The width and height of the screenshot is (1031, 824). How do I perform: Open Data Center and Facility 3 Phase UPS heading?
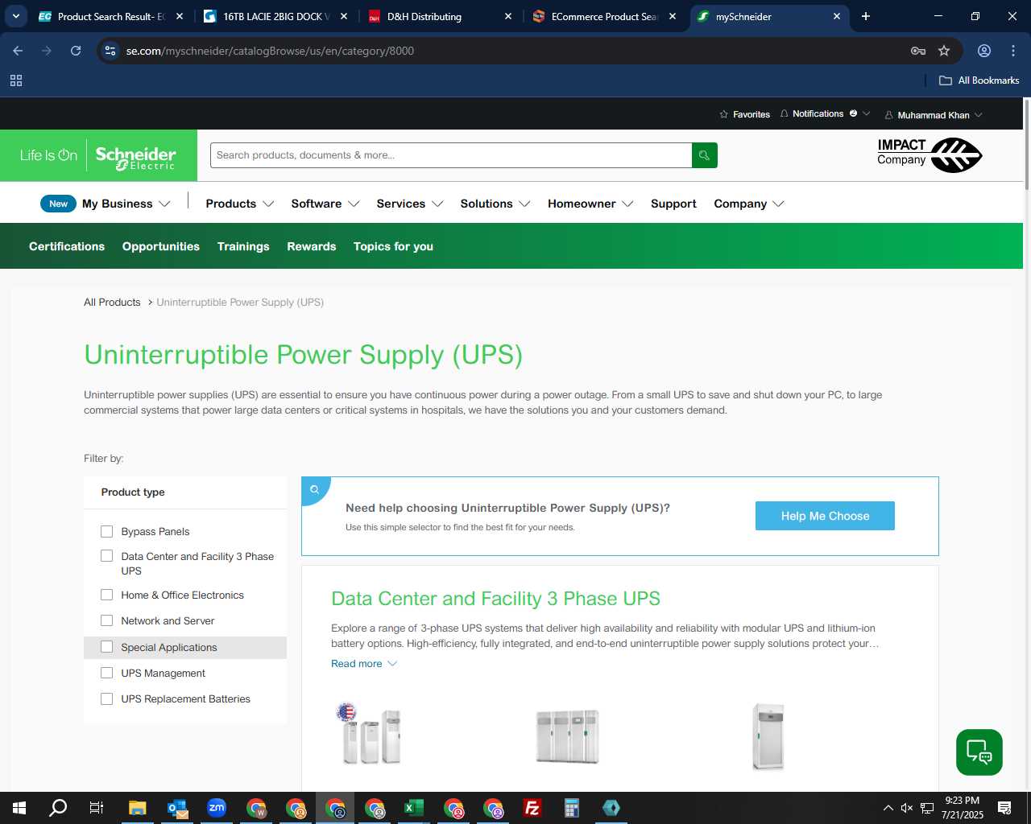coord(495,599)
